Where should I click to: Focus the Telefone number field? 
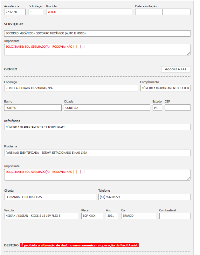(144, 197)
